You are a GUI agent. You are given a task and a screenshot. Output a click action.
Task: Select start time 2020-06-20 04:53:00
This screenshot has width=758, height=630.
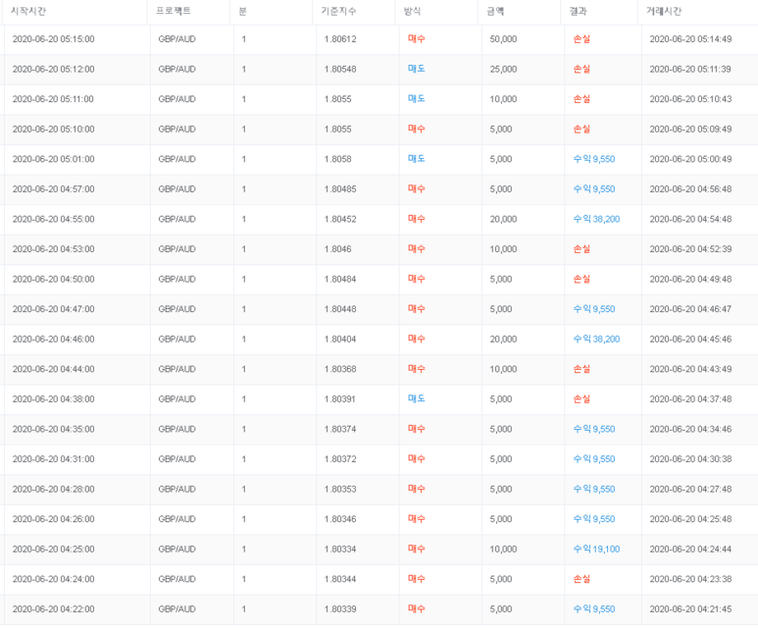pyautogui.click(x=53, y=249)
